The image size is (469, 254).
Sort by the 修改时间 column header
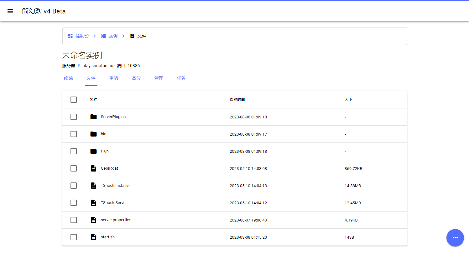237,100
